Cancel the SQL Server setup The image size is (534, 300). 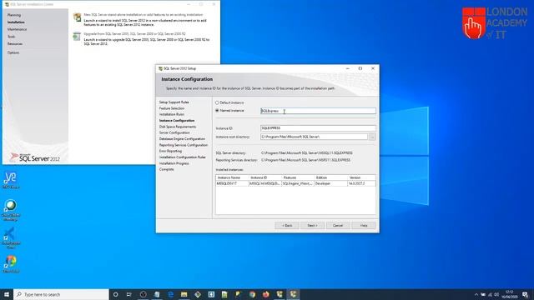pos(338,226)
